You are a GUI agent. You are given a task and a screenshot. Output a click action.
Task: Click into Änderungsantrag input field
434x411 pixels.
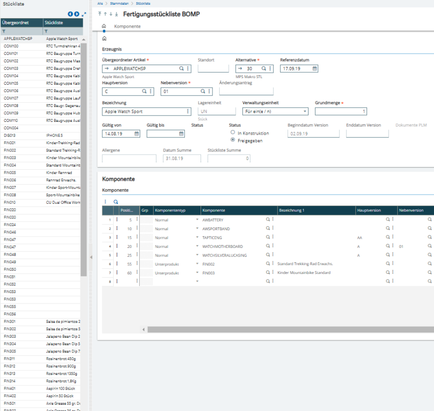[246, 91]
